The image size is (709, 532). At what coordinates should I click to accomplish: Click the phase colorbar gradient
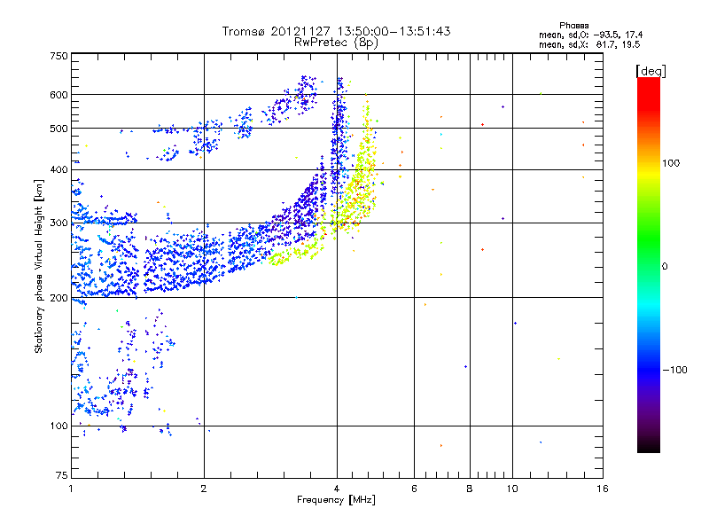tap(649, 265)
